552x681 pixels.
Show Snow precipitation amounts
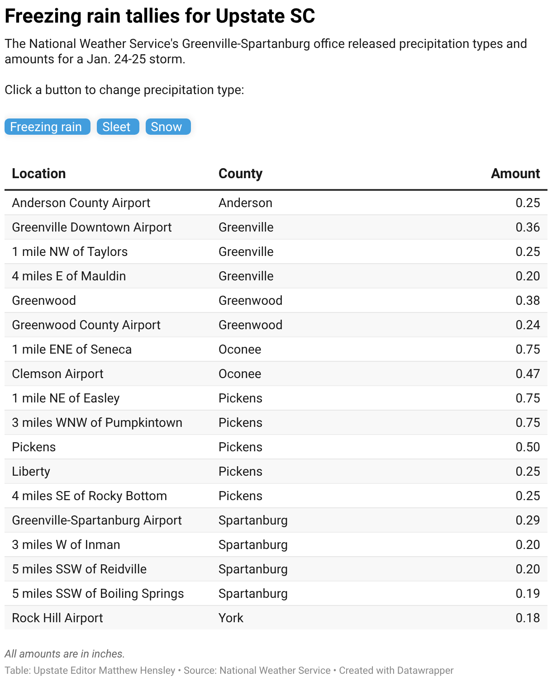(x=168, y=127)
